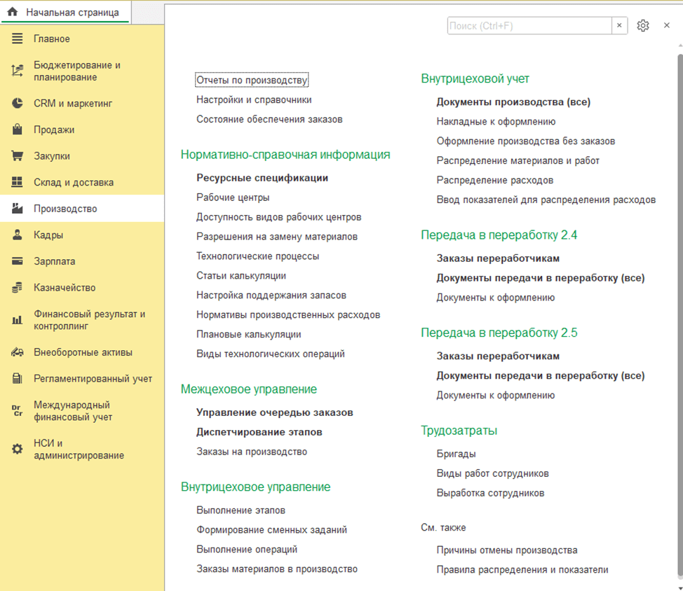Viewport: 683px width, 591px height.
Task: Open Бюджетирование и планирование section
Action: (77, 71)
